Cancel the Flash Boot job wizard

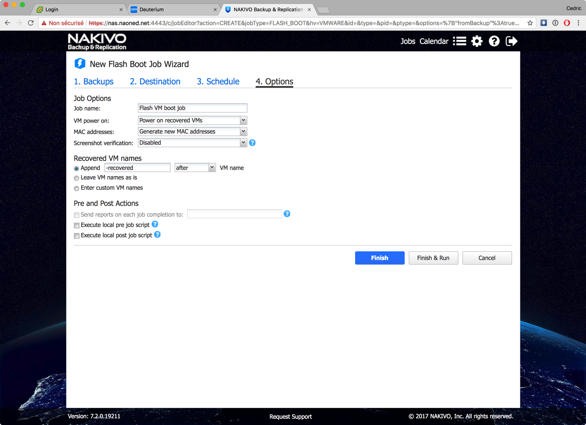tap(487, 258)
